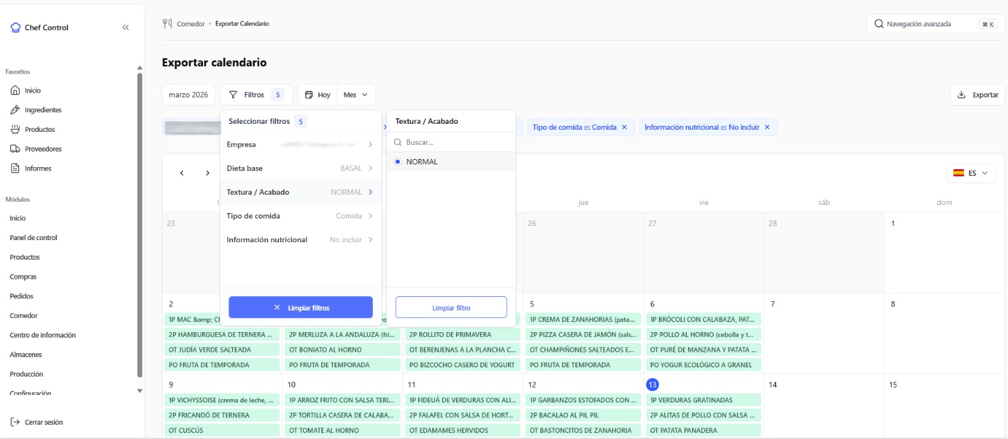The height and width of the screenshot is (439, 1008).
Task: Click the Limpiar filtro outlined button
Action: pos(451,308)
